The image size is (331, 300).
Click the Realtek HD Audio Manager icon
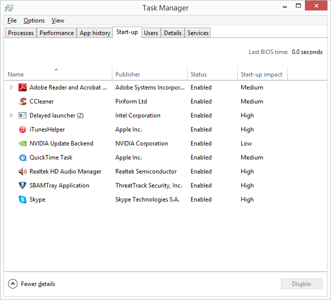pos(23,171)
